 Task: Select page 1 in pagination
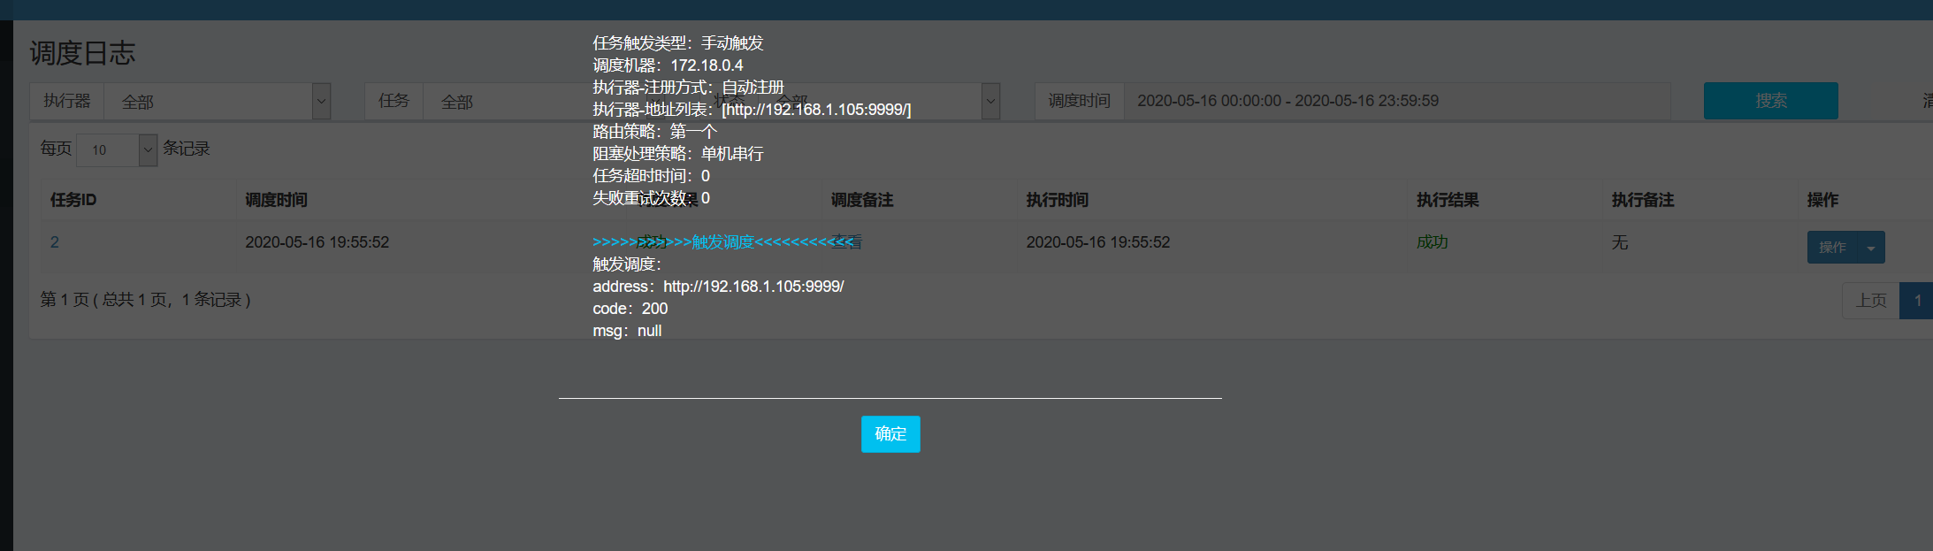tap(1917, 301)
